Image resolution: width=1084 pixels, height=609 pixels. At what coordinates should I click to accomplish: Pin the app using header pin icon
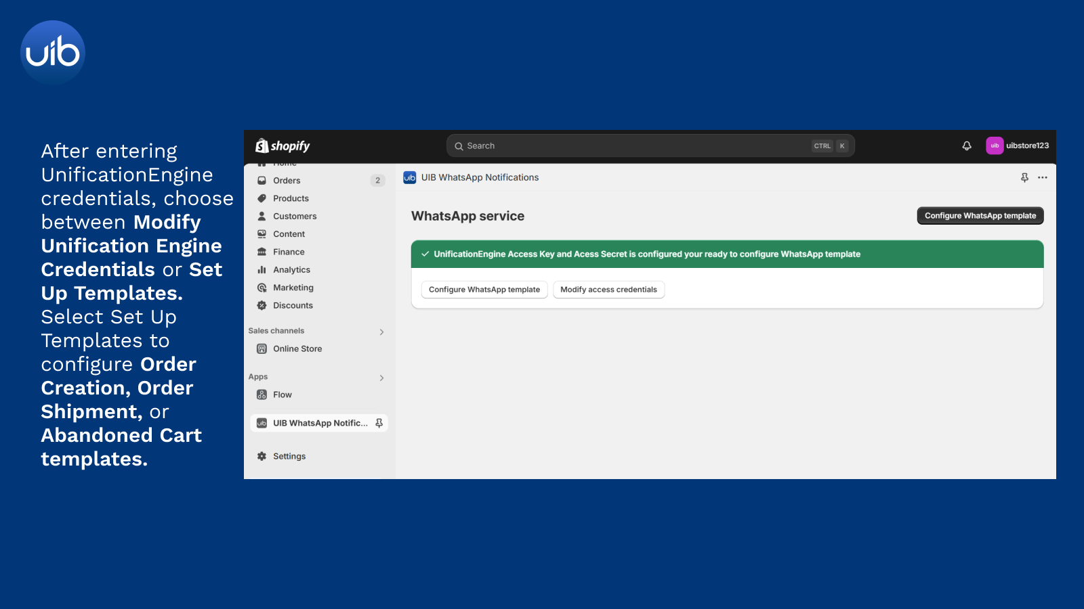tap(1024, 178)
